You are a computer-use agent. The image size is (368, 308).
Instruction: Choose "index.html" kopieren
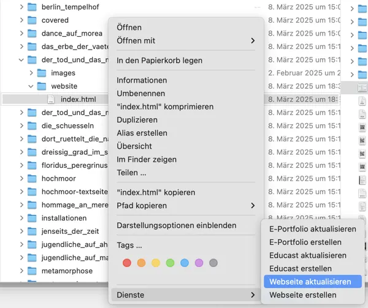coord(186,192)
